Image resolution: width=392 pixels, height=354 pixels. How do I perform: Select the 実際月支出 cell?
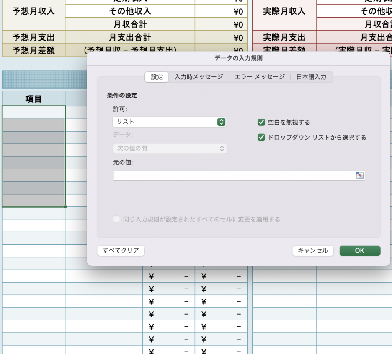click(284, 37)
